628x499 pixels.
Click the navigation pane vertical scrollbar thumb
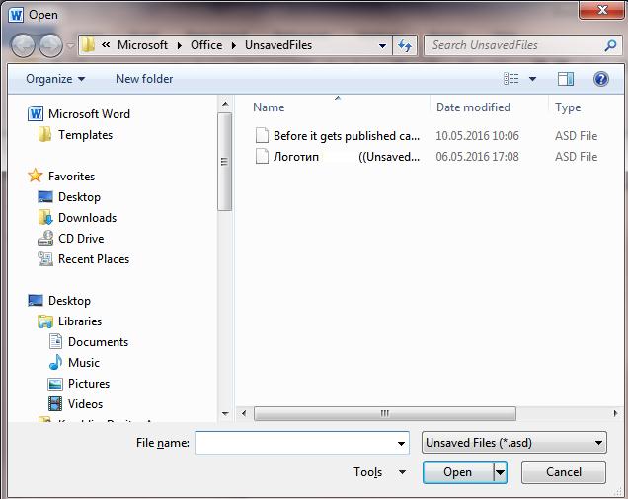coord(225,162)
